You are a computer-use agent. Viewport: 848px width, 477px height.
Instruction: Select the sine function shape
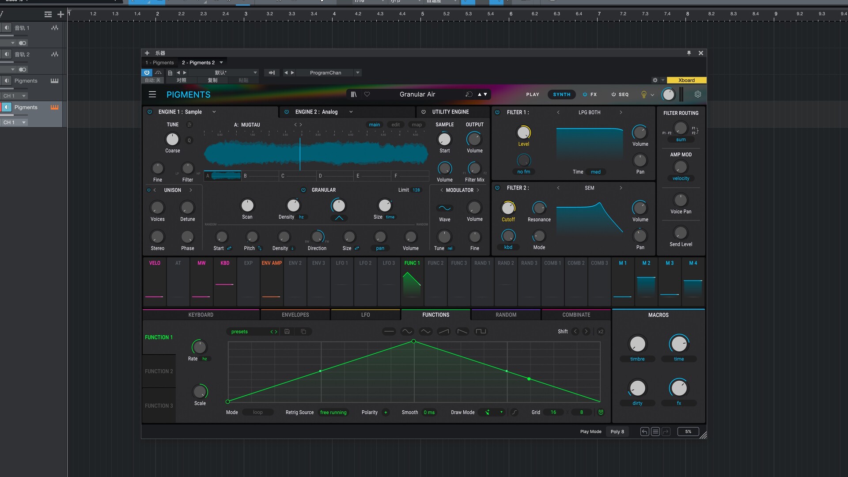pyautogui.click(x=407, y=331)
